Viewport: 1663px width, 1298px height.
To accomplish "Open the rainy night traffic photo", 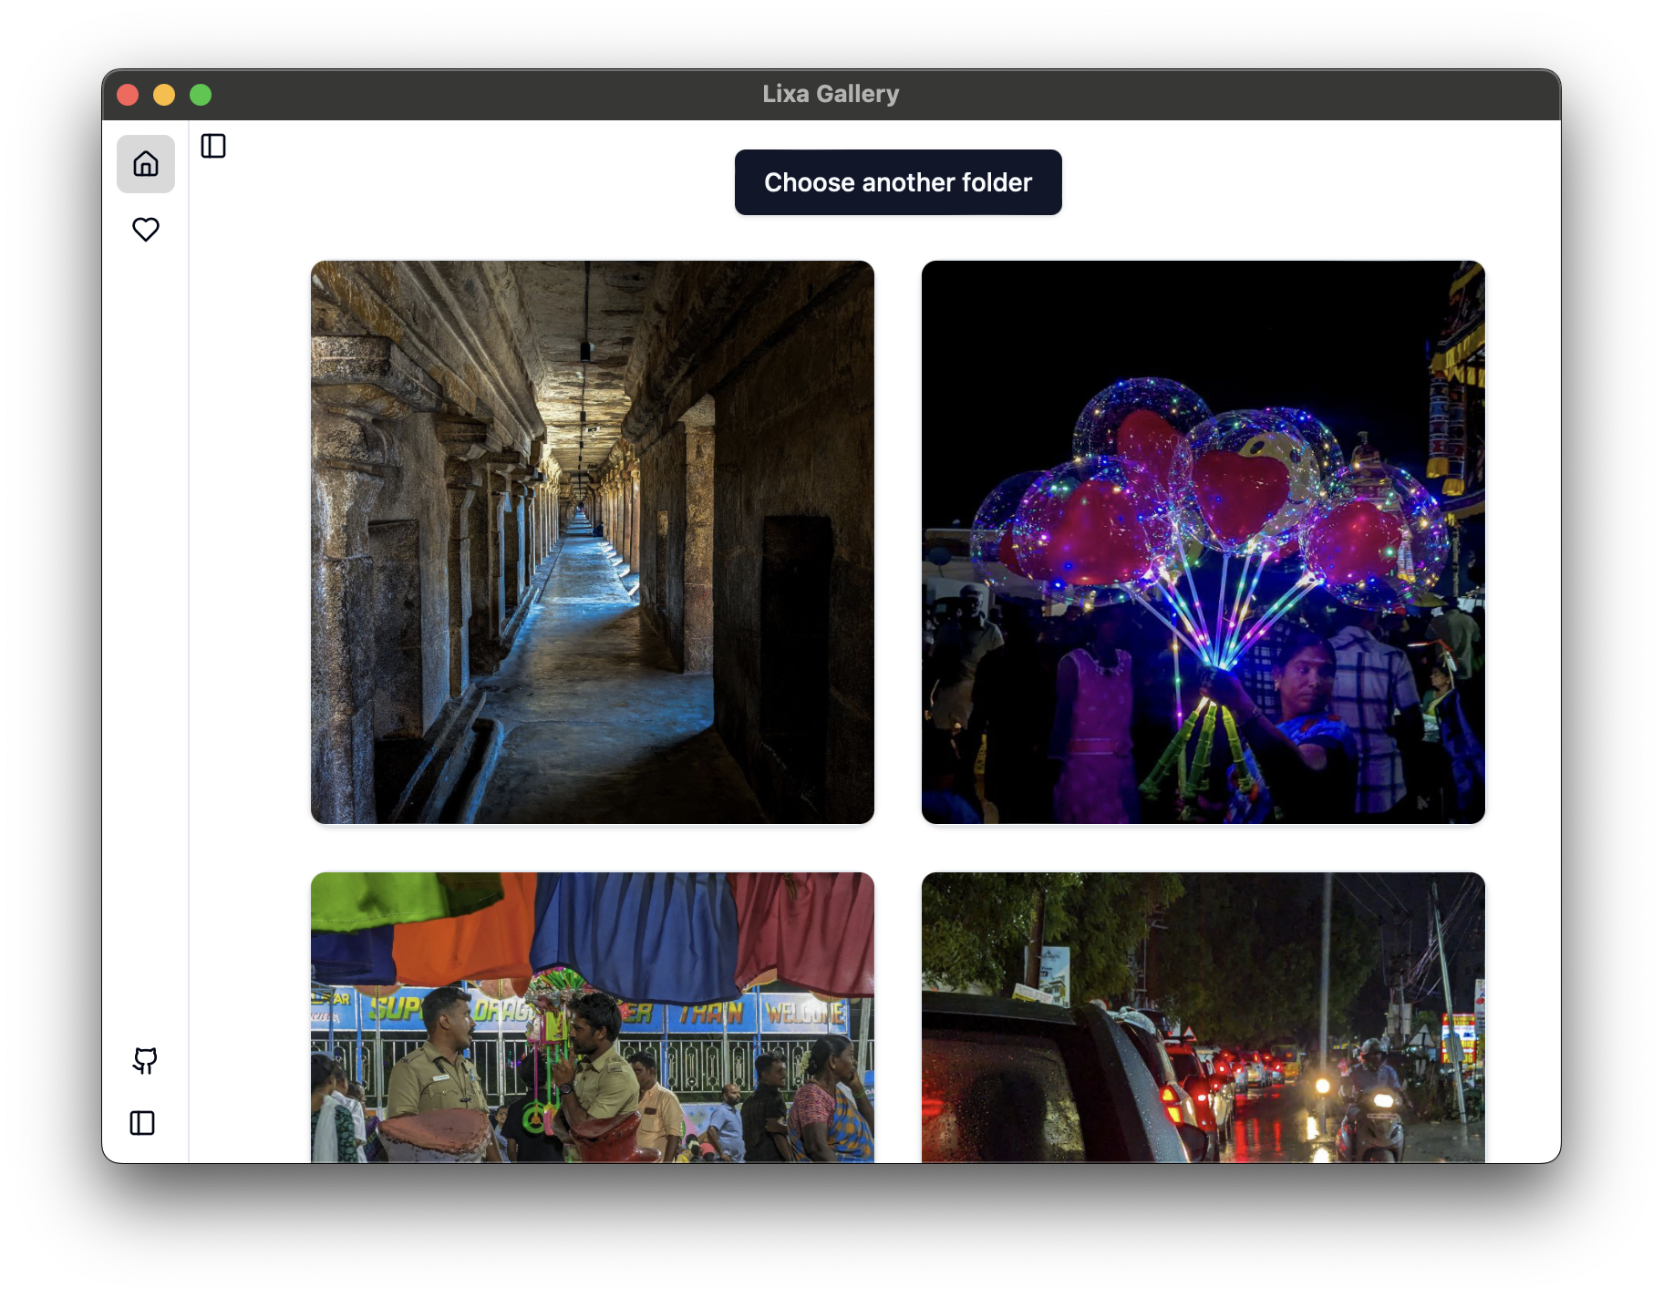I will (1203, 1017).
